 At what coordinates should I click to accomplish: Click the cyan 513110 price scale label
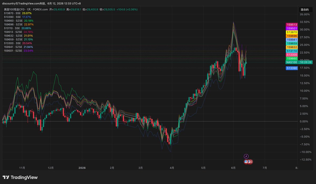[x=292, y=51]
